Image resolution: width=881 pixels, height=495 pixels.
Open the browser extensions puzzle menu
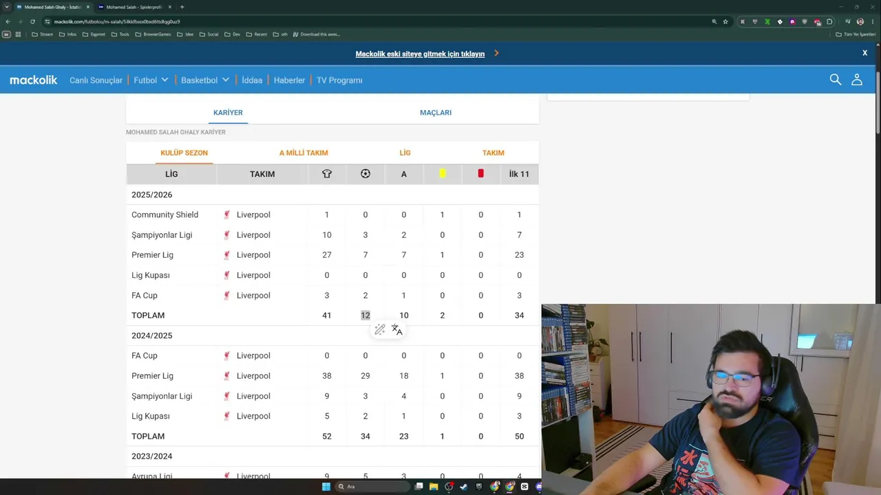pyautogui.click(x=830, y=21)
